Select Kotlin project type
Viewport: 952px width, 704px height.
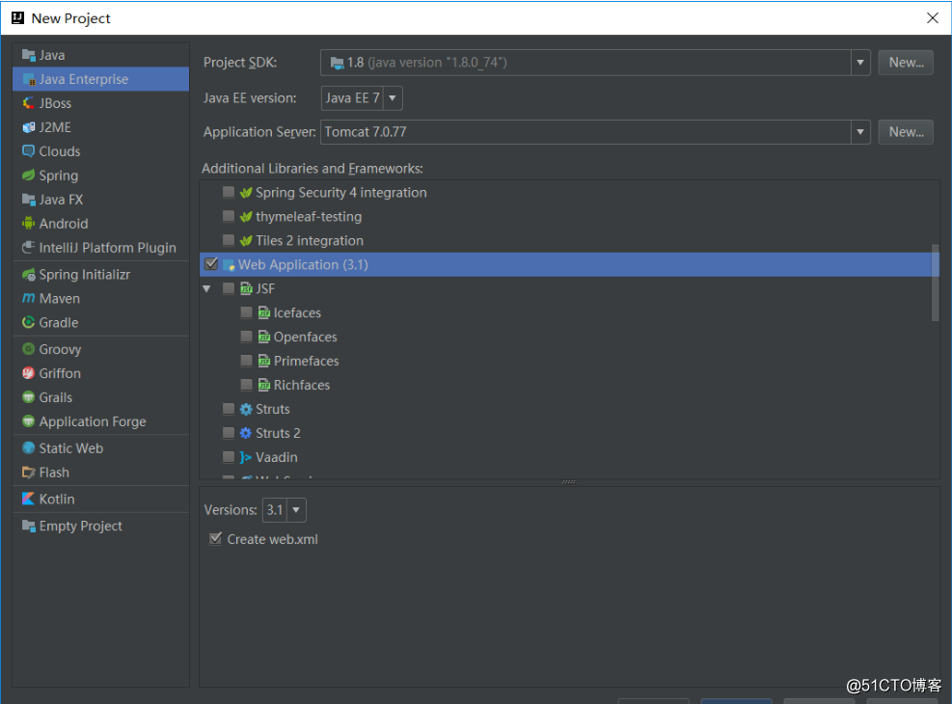click(100, 499)
